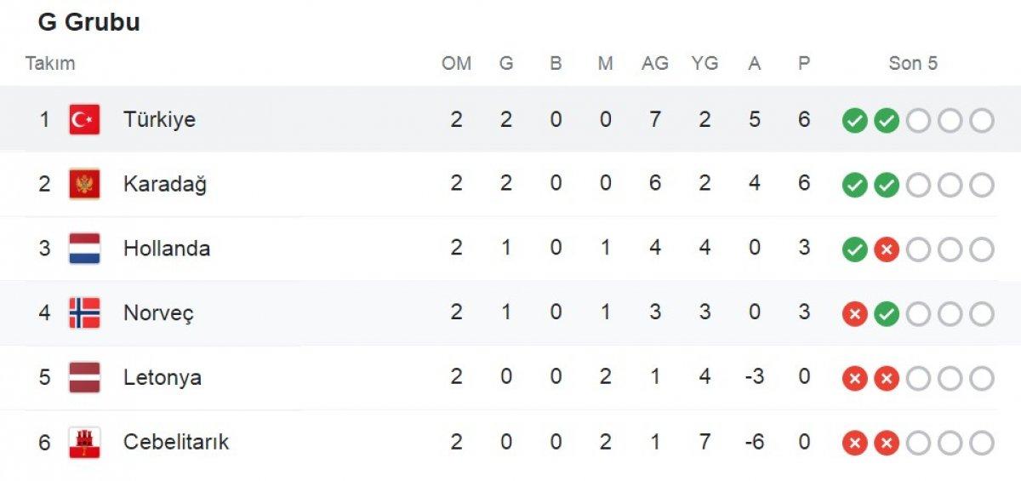This screenshot has width=1021, height=481.
Task: Open the Türkiye team link
Action: [x=159, y=119]
